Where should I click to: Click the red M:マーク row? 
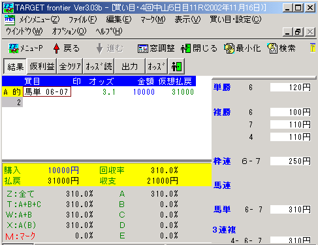pyautogui.click(x=50, y=236)
